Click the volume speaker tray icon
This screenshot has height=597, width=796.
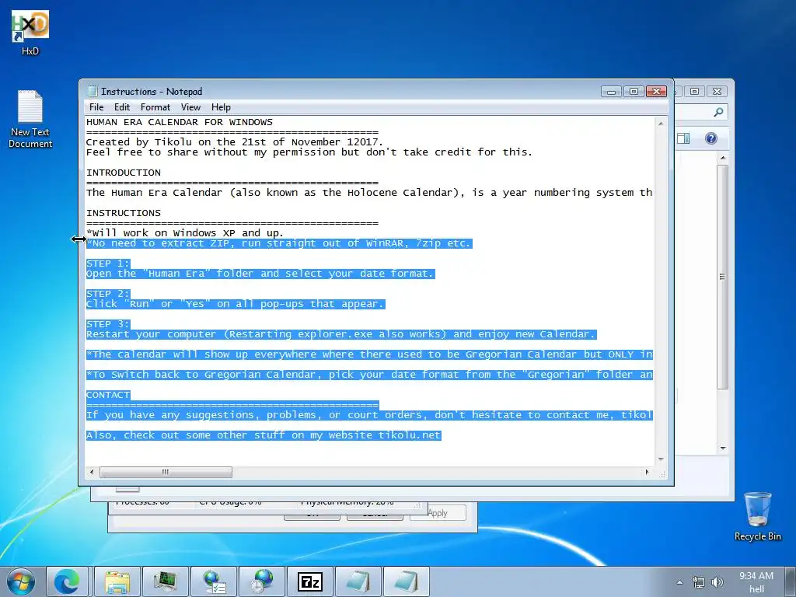coord(717,582)
